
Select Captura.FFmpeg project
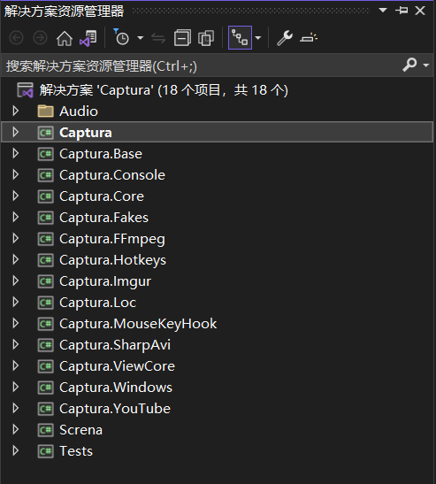[112, 239]
